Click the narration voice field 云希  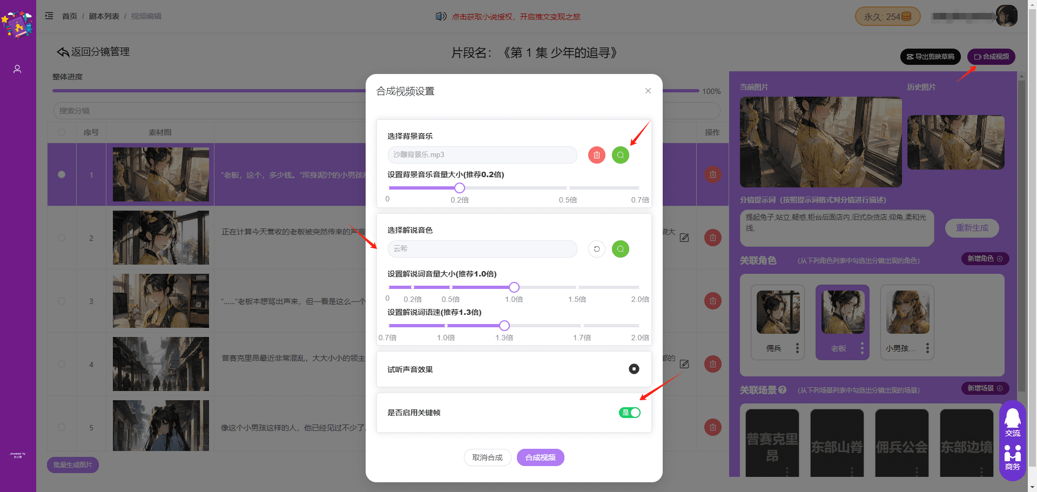pyautogui.click(x=482, y=249)
